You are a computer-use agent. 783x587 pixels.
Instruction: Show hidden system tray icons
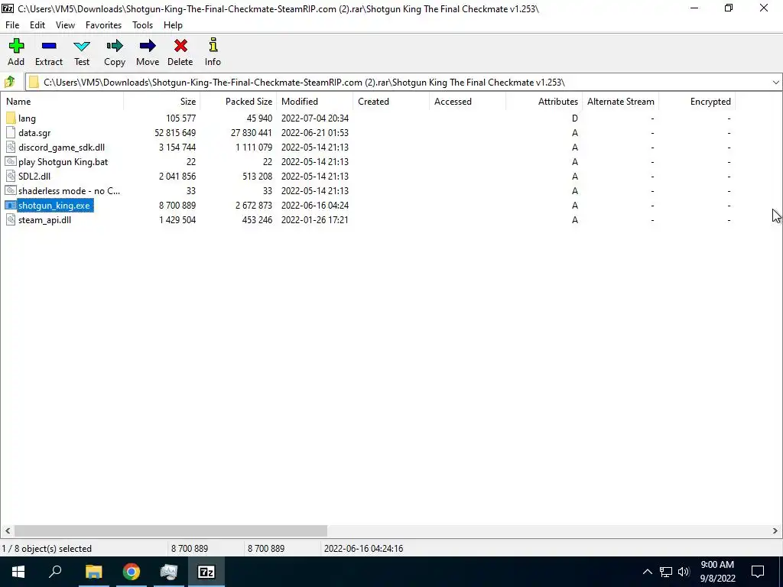647,572
